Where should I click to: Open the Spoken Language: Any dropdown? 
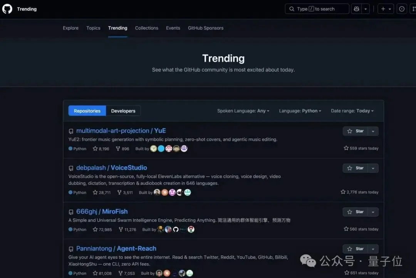tap(243, 111)
